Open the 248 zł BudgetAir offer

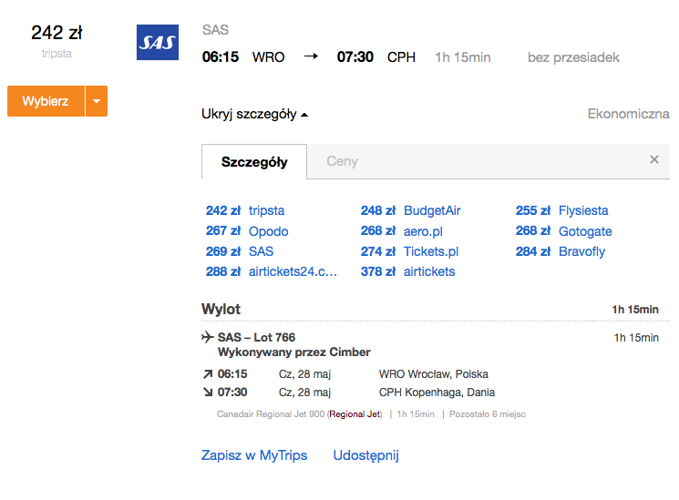[x=410, y=210]
